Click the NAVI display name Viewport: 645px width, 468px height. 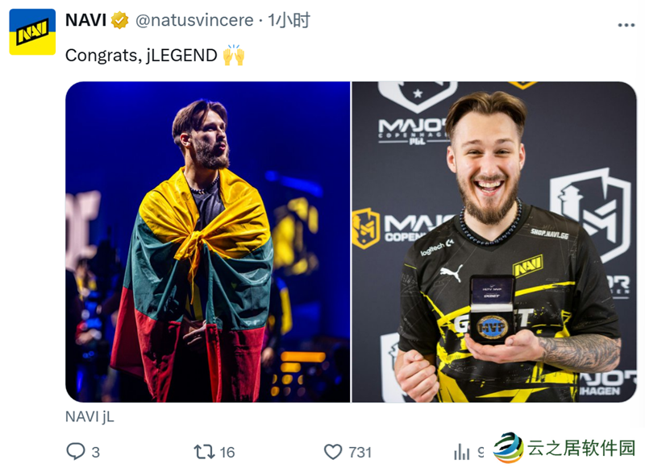point(86,20)
